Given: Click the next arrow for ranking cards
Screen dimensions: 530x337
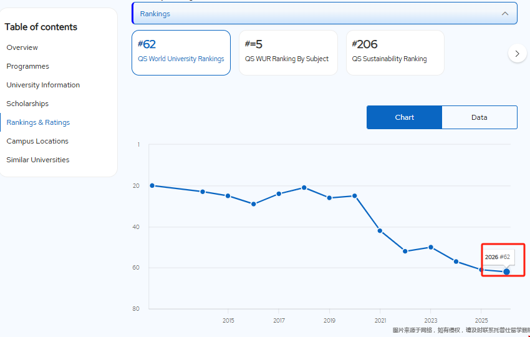Looking at the screenshot, I should click(517, 54).
